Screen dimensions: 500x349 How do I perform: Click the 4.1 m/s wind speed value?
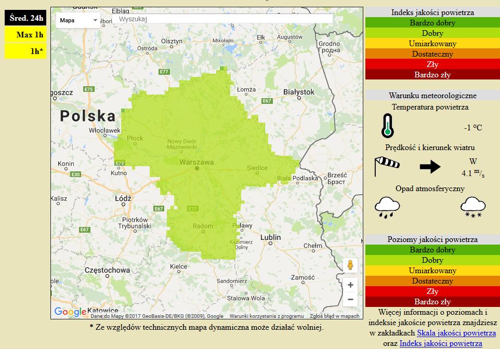click(473, 173)
